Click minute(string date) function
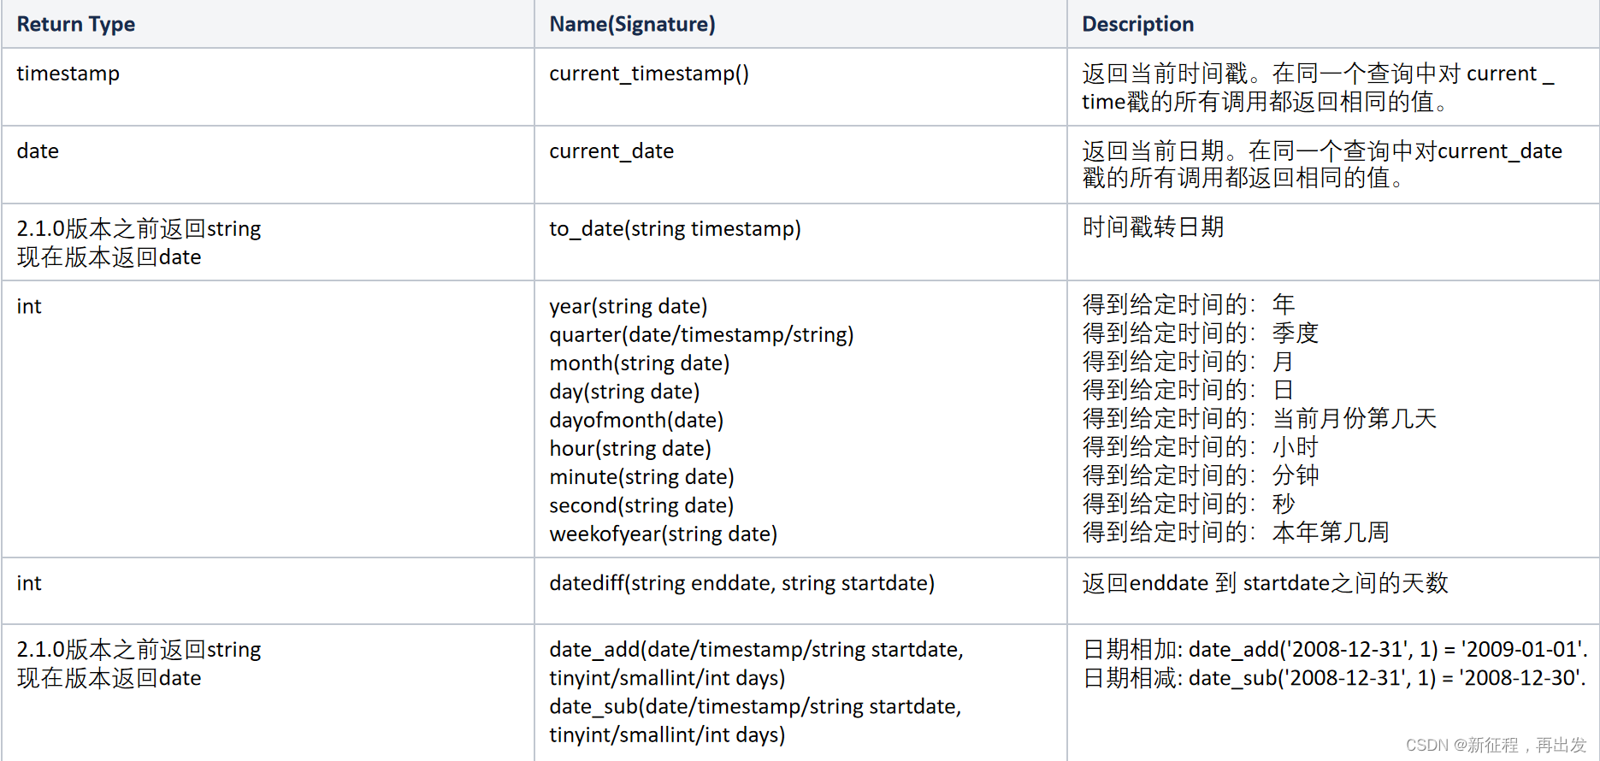 641,477
